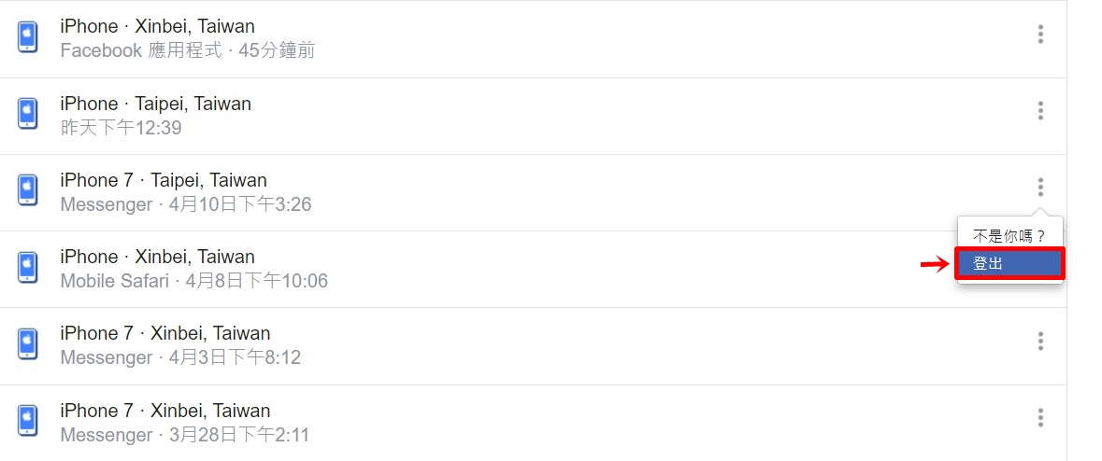Click the iPhone icon for Xinbei Facebook app session
This screenshot has height=461, width=1102.
(27, 37)
